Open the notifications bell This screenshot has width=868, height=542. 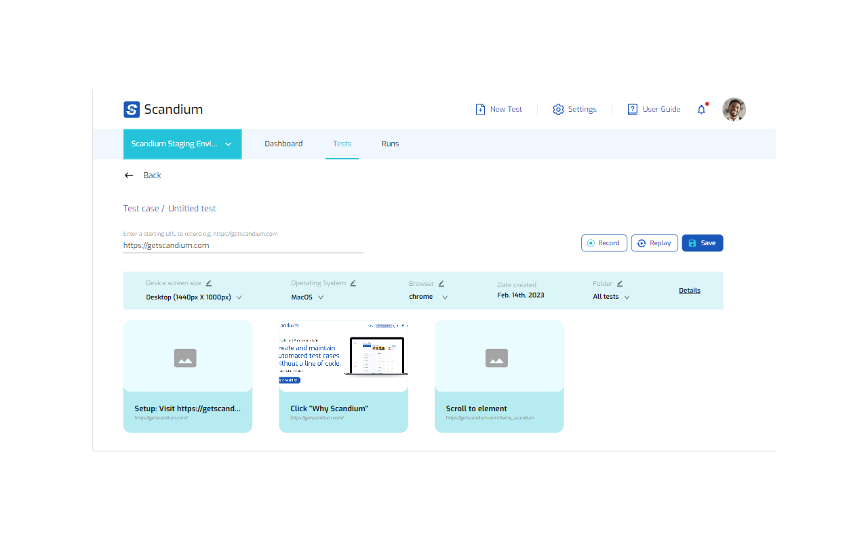[702, 109]
